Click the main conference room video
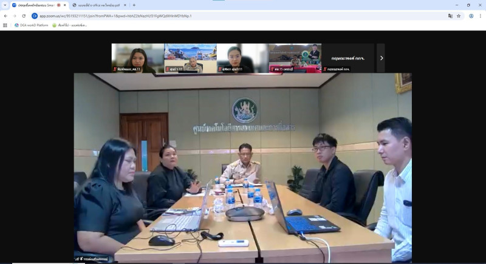Image resolution: width=486 pixels, height=264 pixels. pyautogui.click(x=243, y=167)
